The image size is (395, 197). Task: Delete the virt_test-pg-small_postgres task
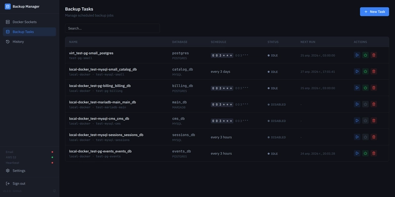(374, 55)
